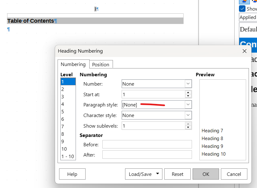Switch to the Position tab
The height and width of the screenshot is (188, 257).
pyautogui.click(x=100, y=64)
